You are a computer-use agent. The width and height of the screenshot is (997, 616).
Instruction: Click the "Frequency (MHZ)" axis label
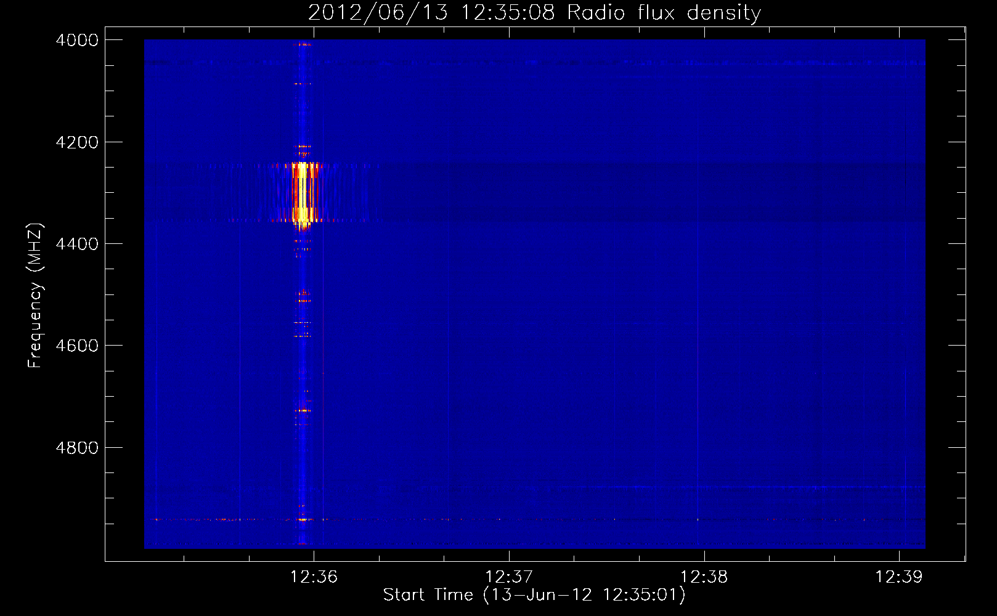pyautogui.click(x=35, y=296)
